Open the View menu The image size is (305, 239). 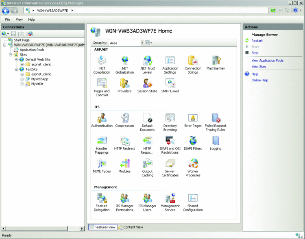coord(19,20)
